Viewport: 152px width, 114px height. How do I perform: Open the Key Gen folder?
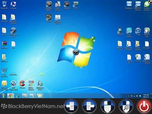click(x=4, y=31)
